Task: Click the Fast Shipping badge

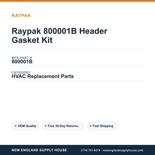Action: (x=102, y=126)
